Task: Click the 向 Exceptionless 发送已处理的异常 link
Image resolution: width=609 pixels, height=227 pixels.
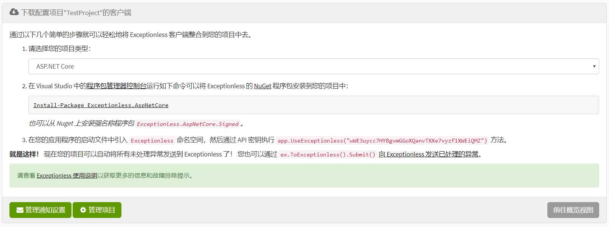Action: pos(429,154)
